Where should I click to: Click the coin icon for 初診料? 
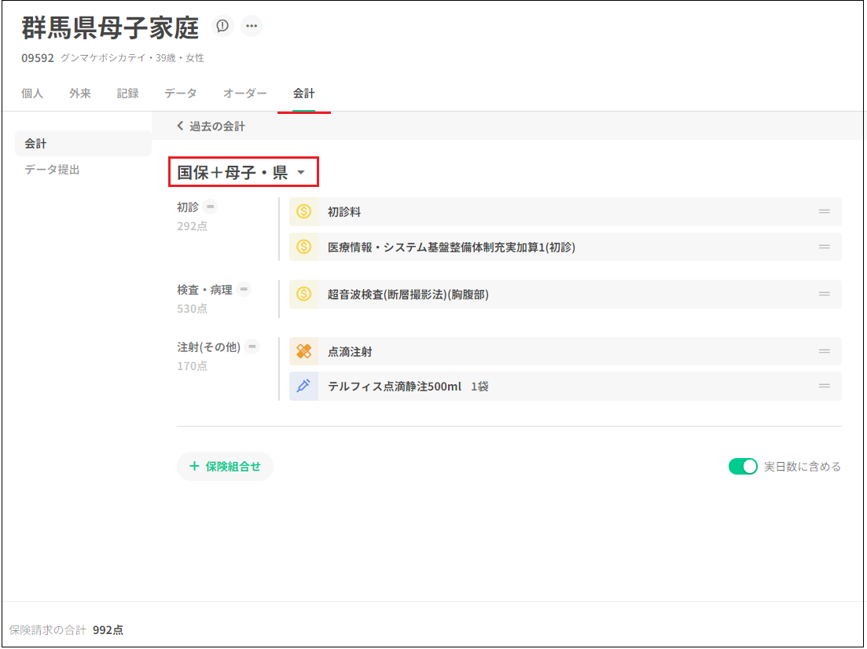coord(303,212)
